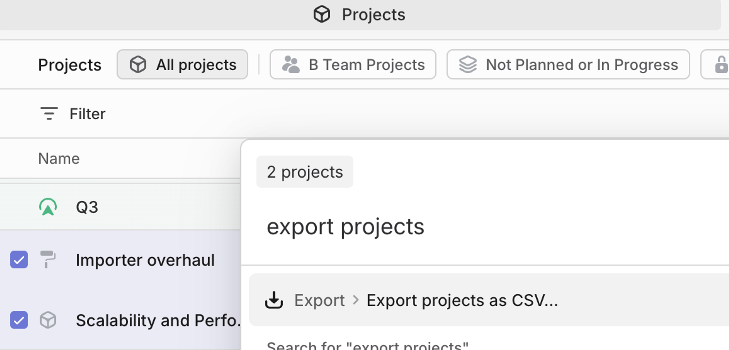Click the download icon beside Export
The width and height of the screenshot is (729, 350).
[x=274, y=300]
